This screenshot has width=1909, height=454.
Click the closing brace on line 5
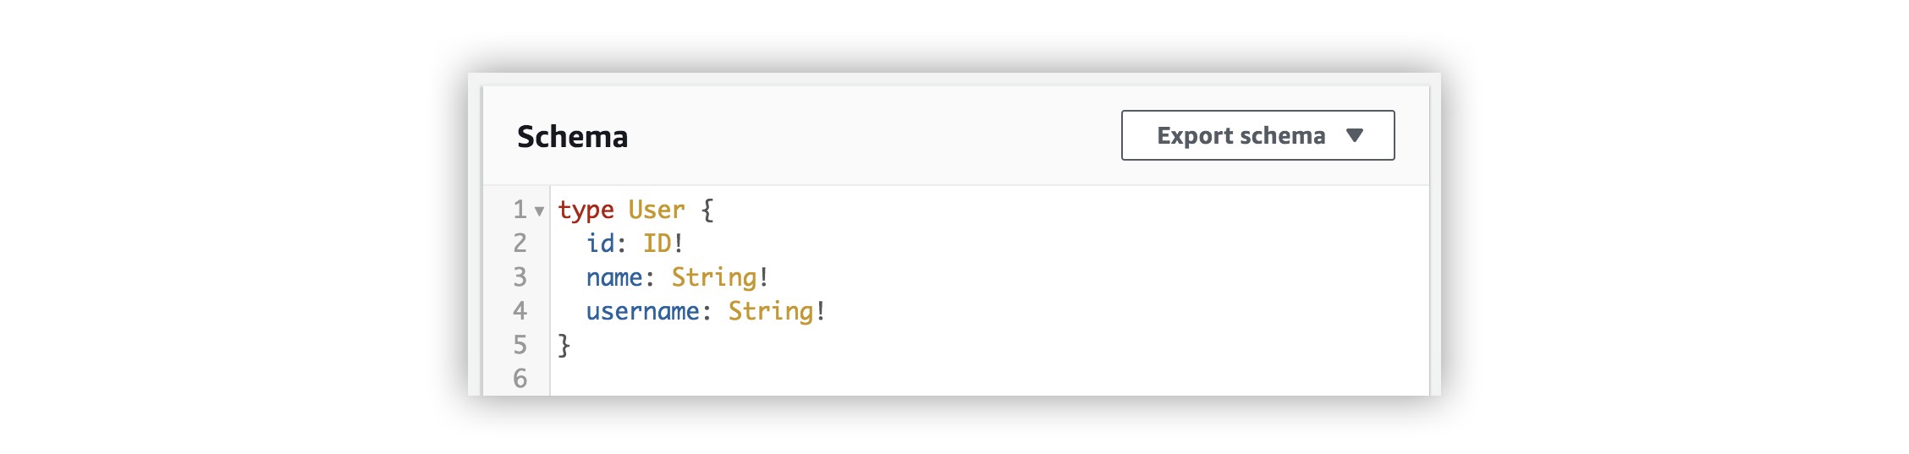coord(564,345)
